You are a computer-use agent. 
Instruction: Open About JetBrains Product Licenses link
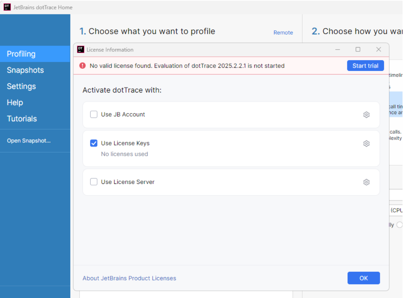[129, 278]
